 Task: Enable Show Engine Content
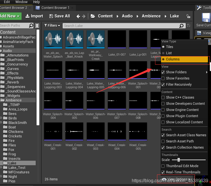point(163,110)
